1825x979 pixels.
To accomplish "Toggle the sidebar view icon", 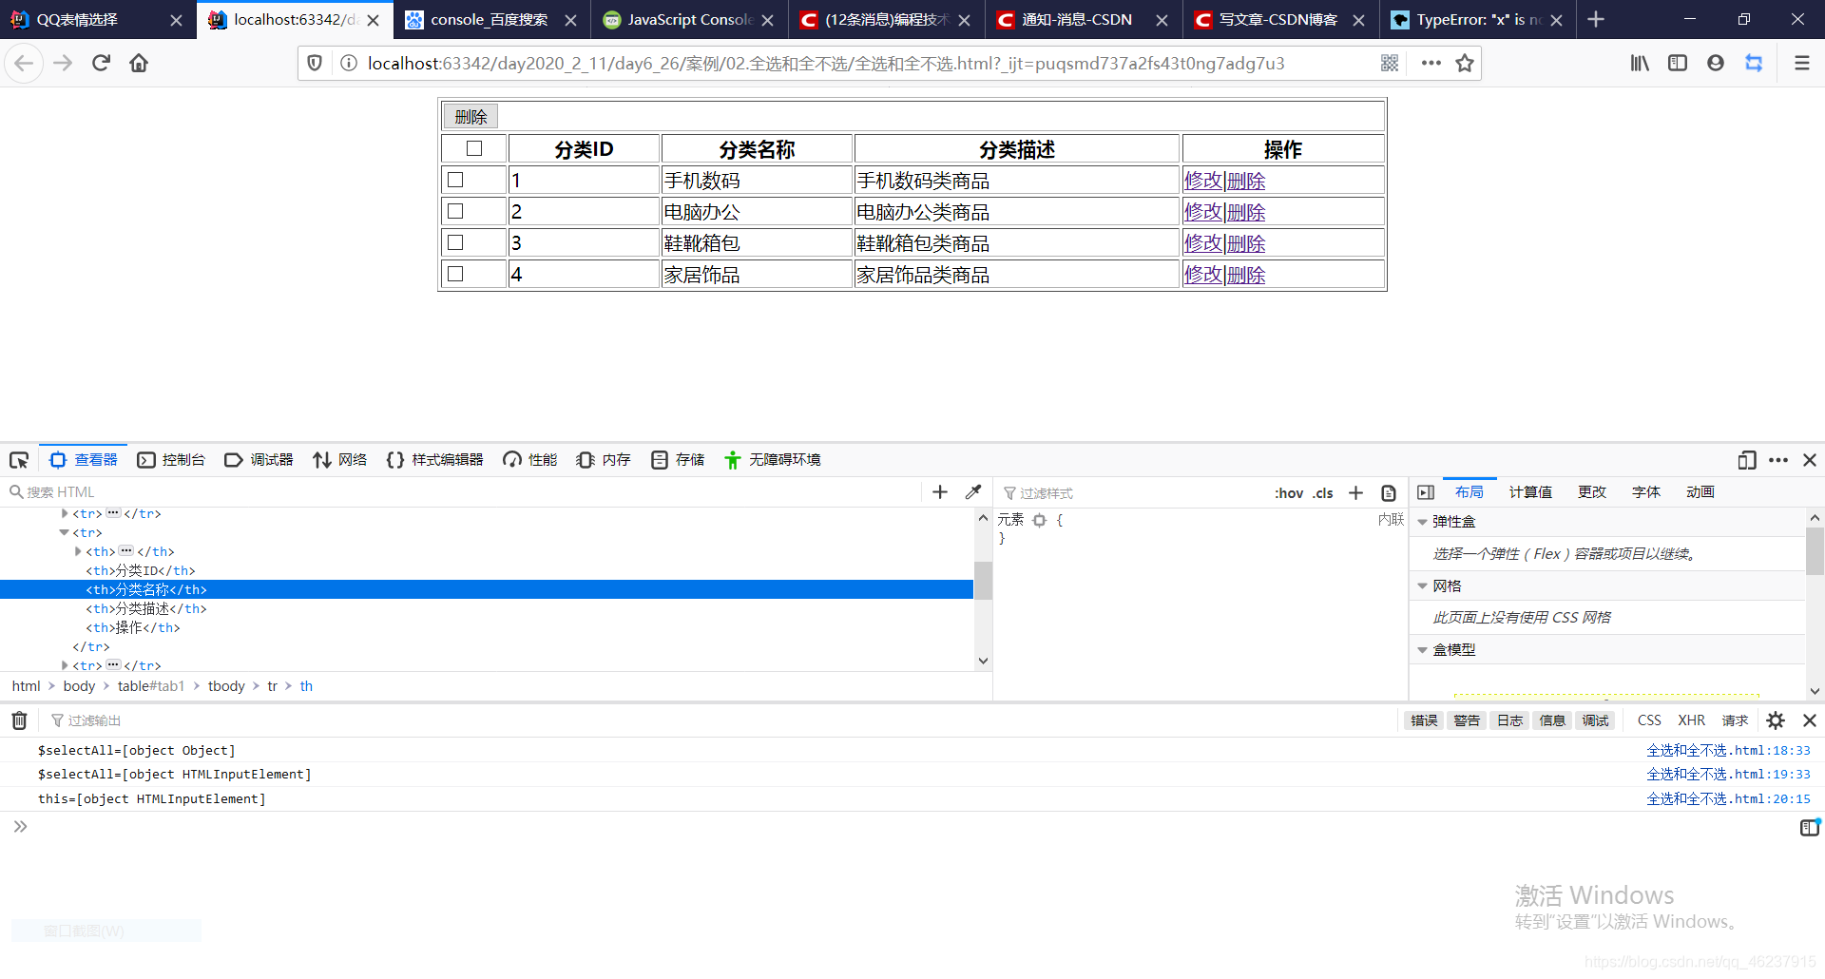I will (x=1678, y=64).
